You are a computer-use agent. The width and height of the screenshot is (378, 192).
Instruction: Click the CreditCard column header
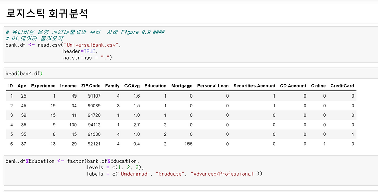click(x=342, y=86)
